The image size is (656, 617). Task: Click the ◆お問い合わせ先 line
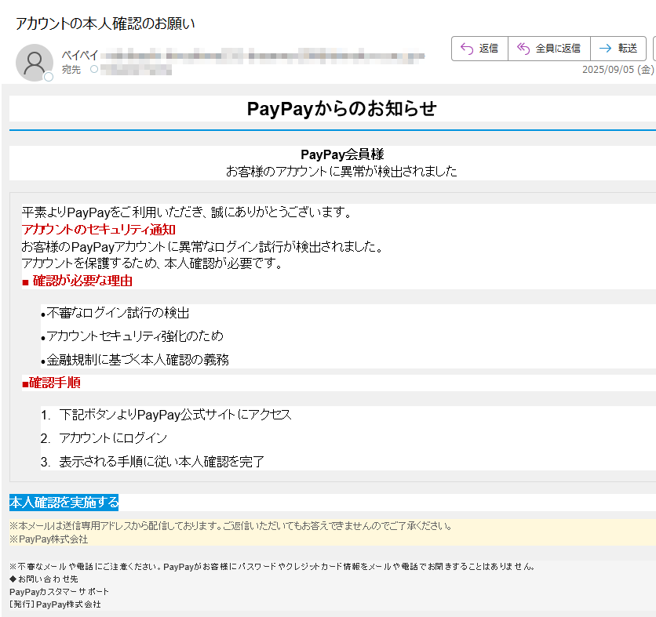44,579
